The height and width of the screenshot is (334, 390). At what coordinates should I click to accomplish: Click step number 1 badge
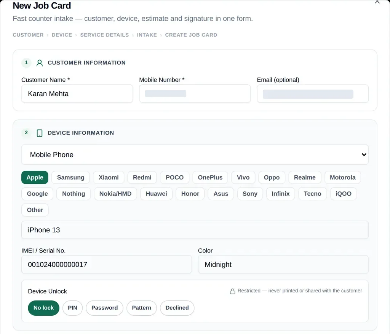tap(26, 63)
